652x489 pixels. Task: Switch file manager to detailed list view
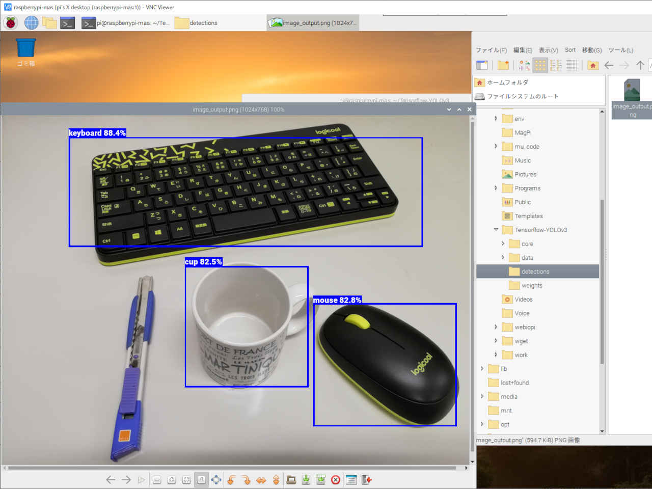tap(572, 65)
